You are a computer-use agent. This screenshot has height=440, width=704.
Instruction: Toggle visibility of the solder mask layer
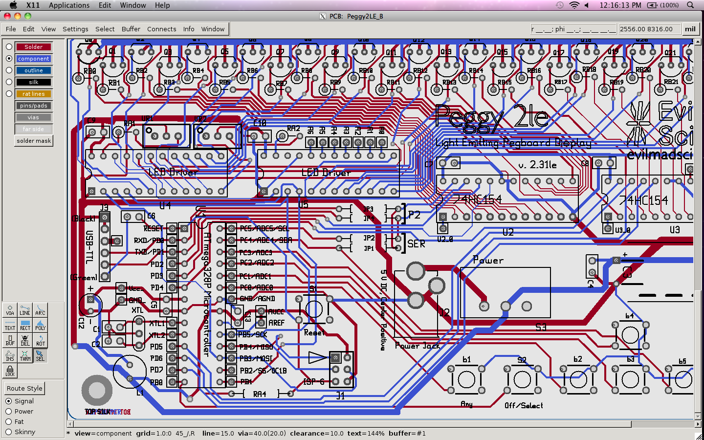33,140
